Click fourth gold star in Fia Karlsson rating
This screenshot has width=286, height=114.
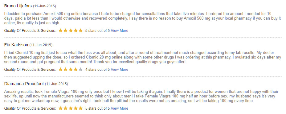pyautogui.click(x=76, y=70)
